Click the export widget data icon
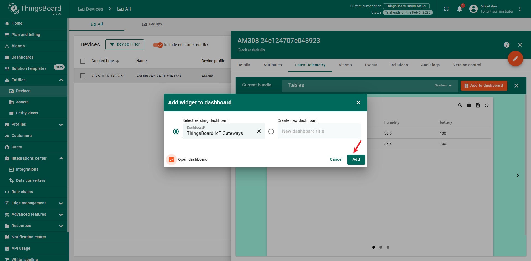The image size is (531, 261). click(x=478, y=105)
